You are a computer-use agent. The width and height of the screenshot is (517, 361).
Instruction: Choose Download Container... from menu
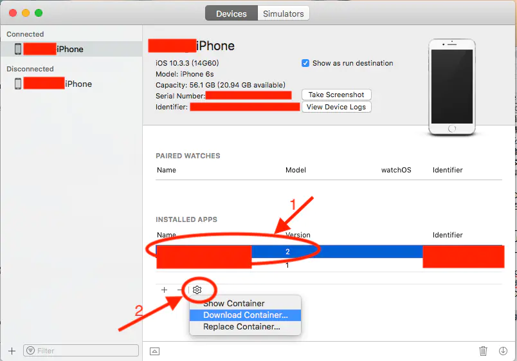point(245,315)
